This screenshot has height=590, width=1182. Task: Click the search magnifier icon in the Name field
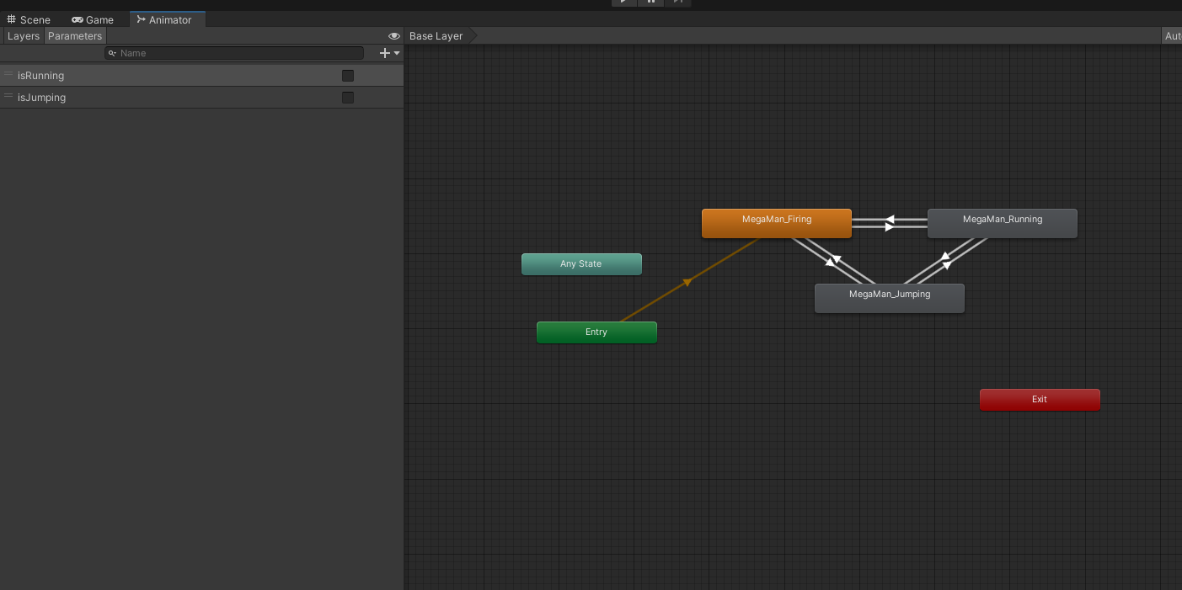pyautogui.click(x=113, y=53)
